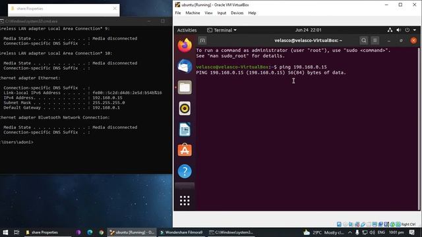Add a new terminal tab icon
The image size is (422, 237).
(x=202, y=41)
